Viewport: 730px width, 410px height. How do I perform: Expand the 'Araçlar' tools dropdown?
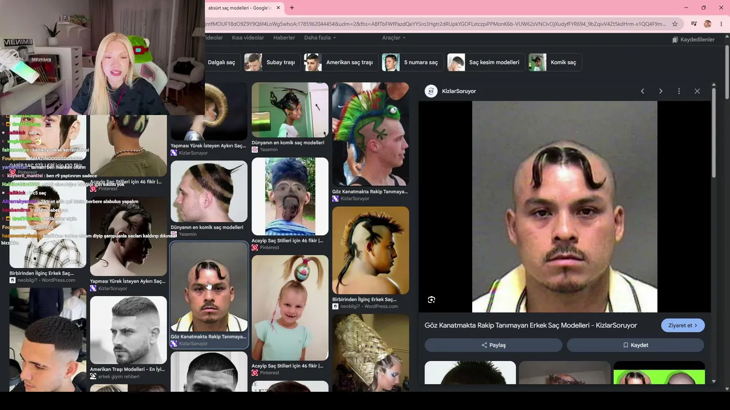[x=394, y=38]
